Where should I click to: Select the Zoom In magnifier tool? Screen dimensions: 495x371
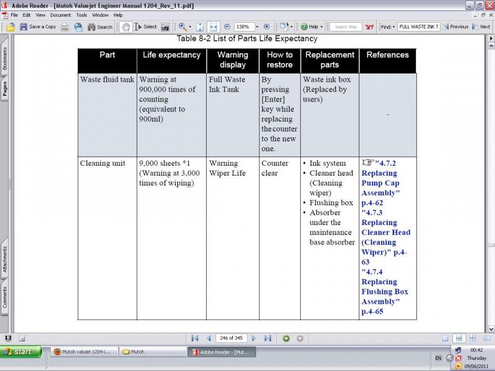[x=182, y=27]
